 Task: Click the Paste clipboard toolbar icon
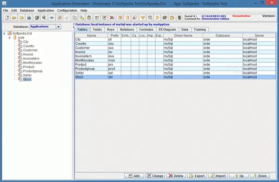tap(89, 18)
